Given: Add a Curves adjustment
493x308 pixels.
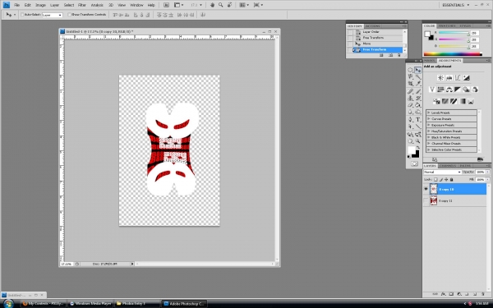Looking at the screenshot, I should (458, 78).
